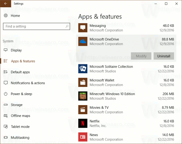Click the grayed-out Modify button
182x144 pixels.
[x=141, y=56]
